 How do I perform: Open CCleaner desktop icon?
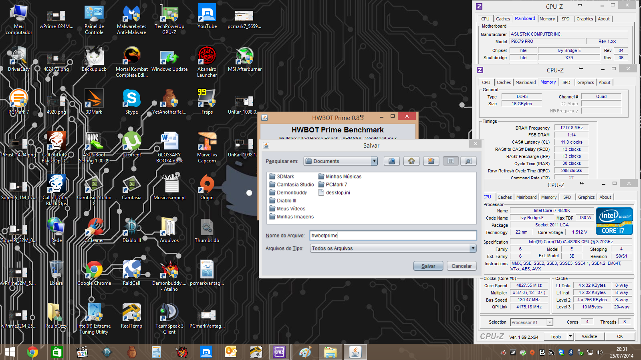click(94, 230)
